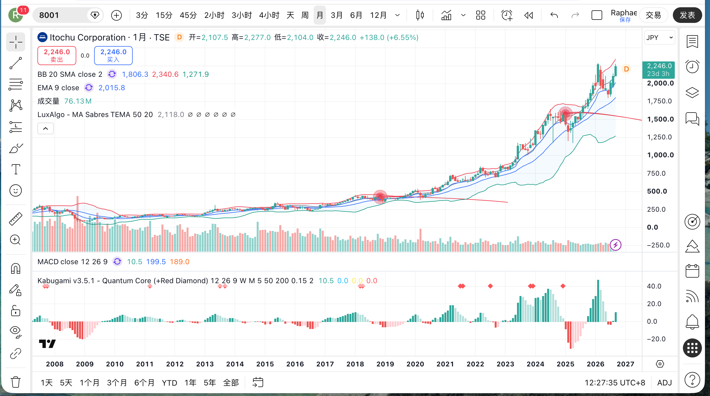
Task: Open the layout selection rectangle
Action: 597,15
